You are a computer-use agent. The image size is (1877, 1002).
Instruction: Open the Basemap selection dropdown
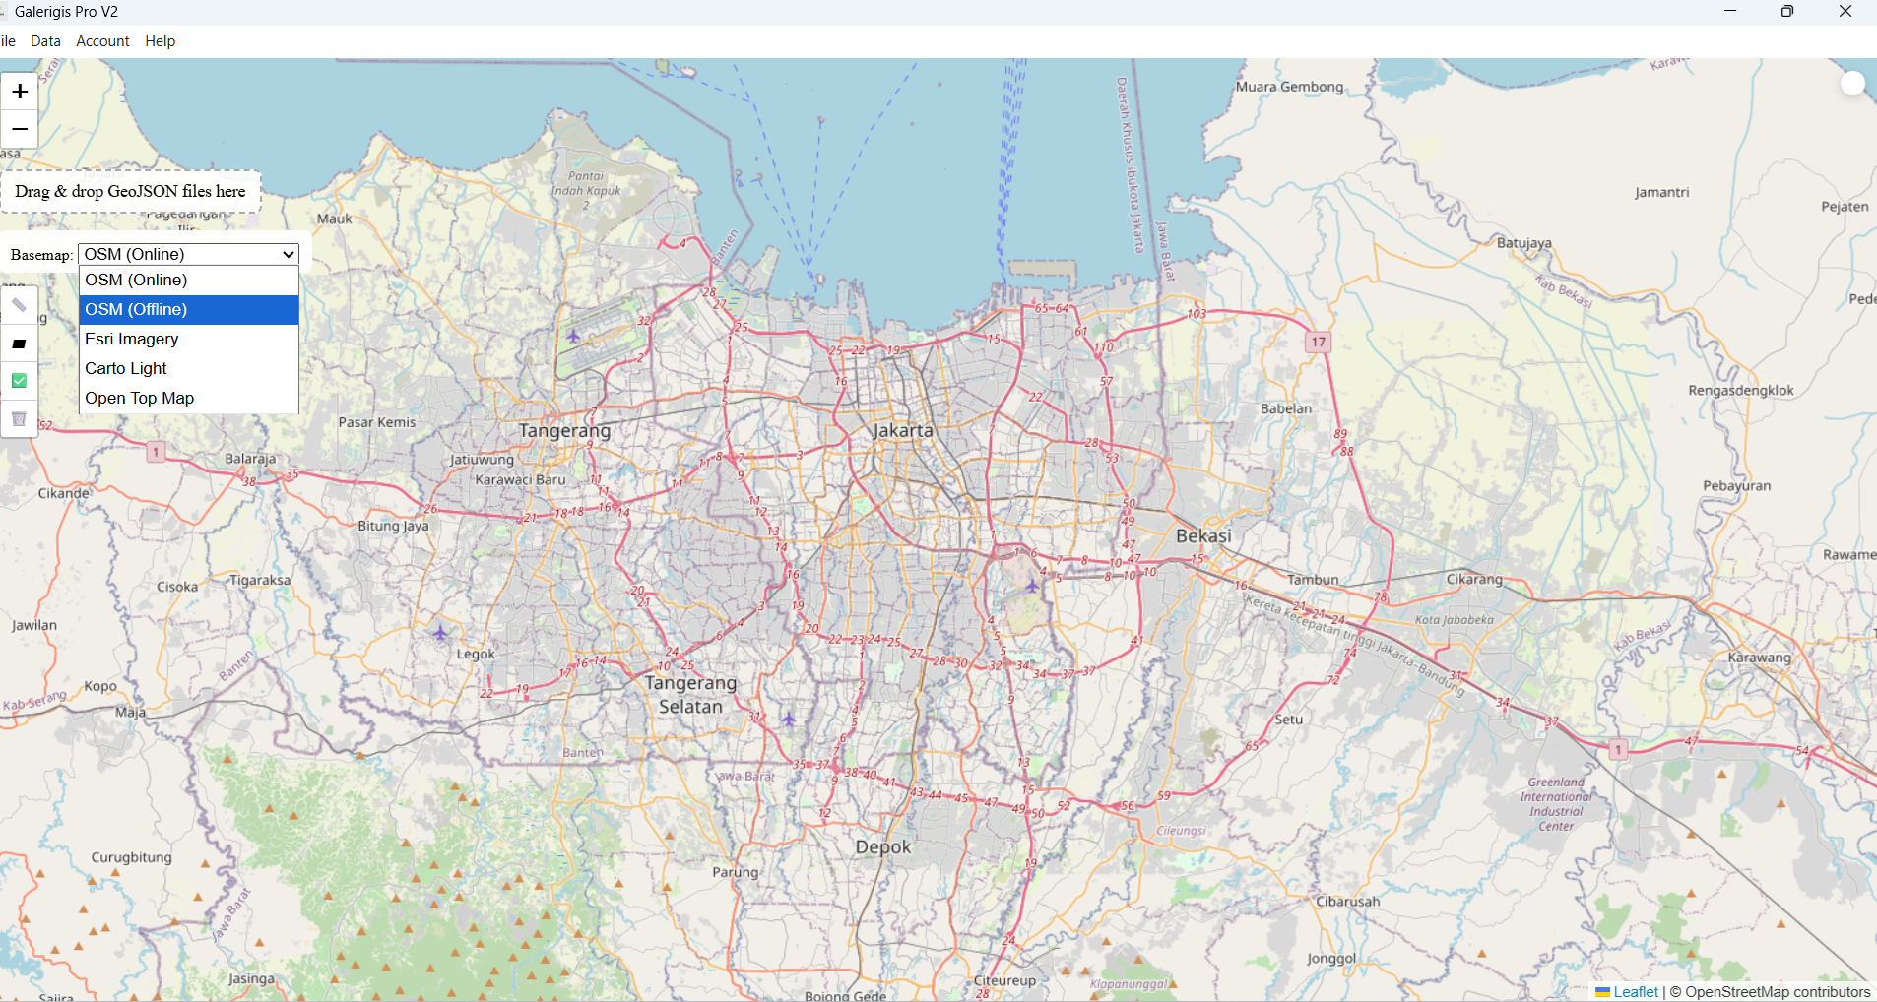pyautogui.click(x=187, y=254)
